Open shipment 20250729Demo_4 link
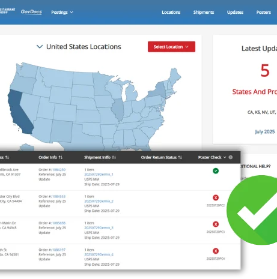This screenshot has height=279, width=277. pyautogui.click(x=99, y=254)
